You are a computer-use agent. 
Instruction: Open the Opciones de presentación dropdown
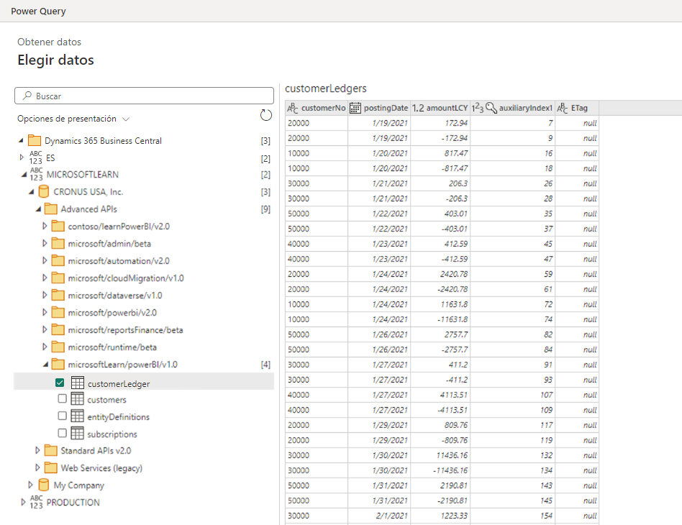click(73, 119)
